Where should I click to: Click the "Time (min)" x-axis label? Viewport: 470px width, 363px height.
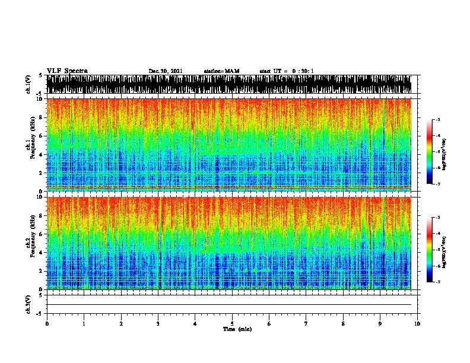pos(237,329)
